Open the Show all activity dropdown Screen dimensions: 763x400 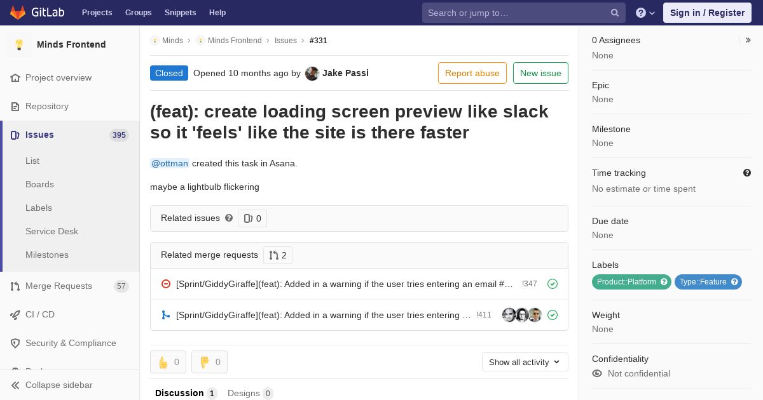click(x=525, y=362)
